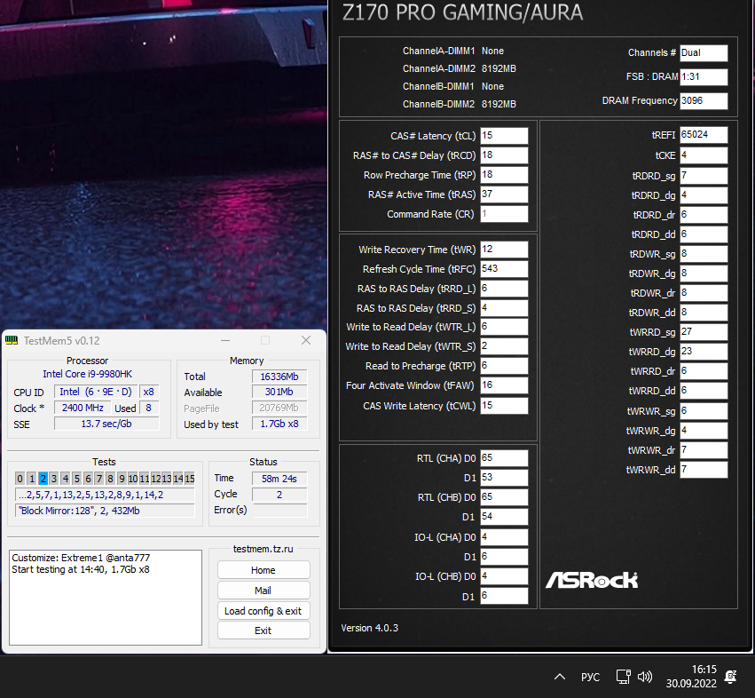Click the tCKE value field
The width and height of the screenshot is (755, 698).
(704, 155)
